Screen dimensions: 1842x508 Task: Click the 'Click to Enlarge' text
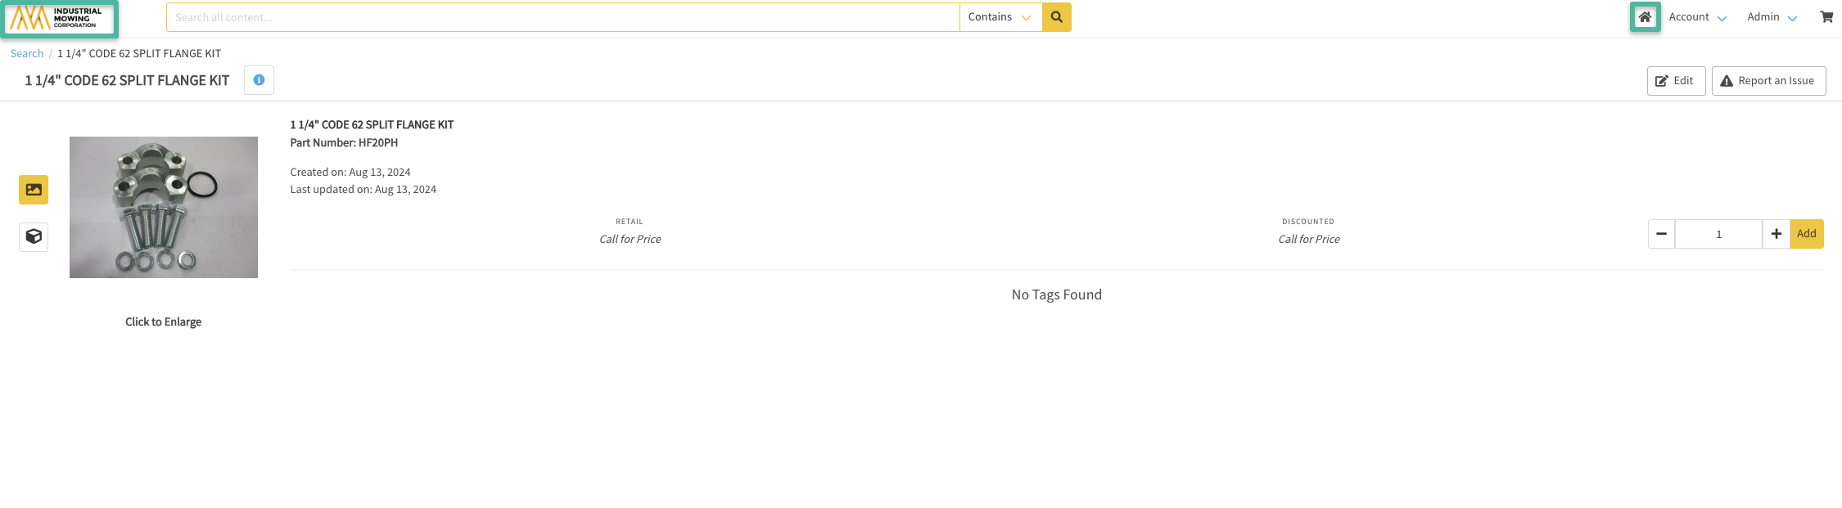click(163, 321)
